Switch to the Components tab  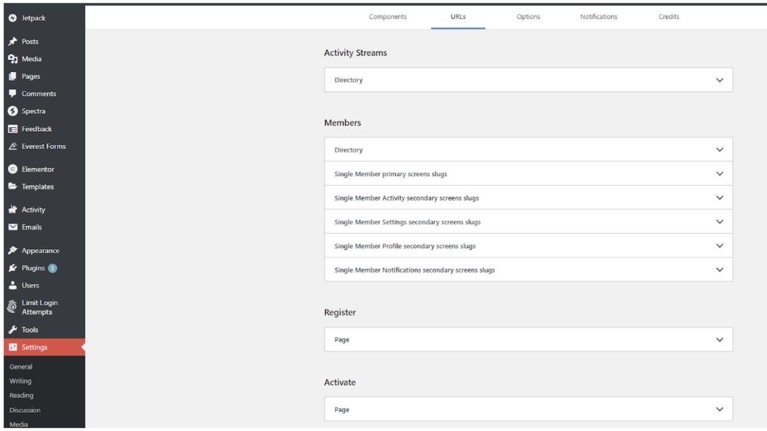point(387,17)
